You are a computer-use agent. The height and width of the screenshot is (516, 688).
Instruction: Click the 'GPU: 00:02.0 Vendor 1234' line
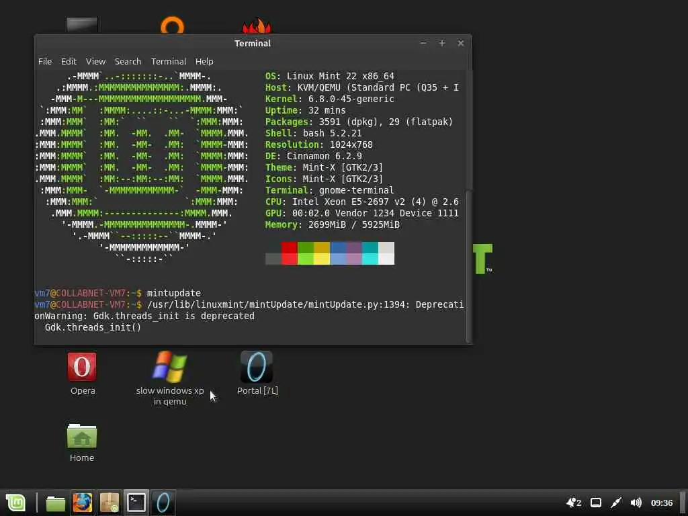coord(362,213)
